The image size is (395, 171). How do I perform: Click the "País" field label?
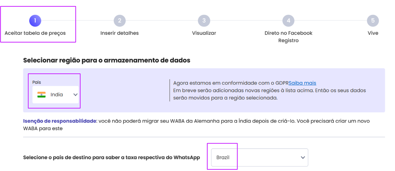[x=37, y=82]
